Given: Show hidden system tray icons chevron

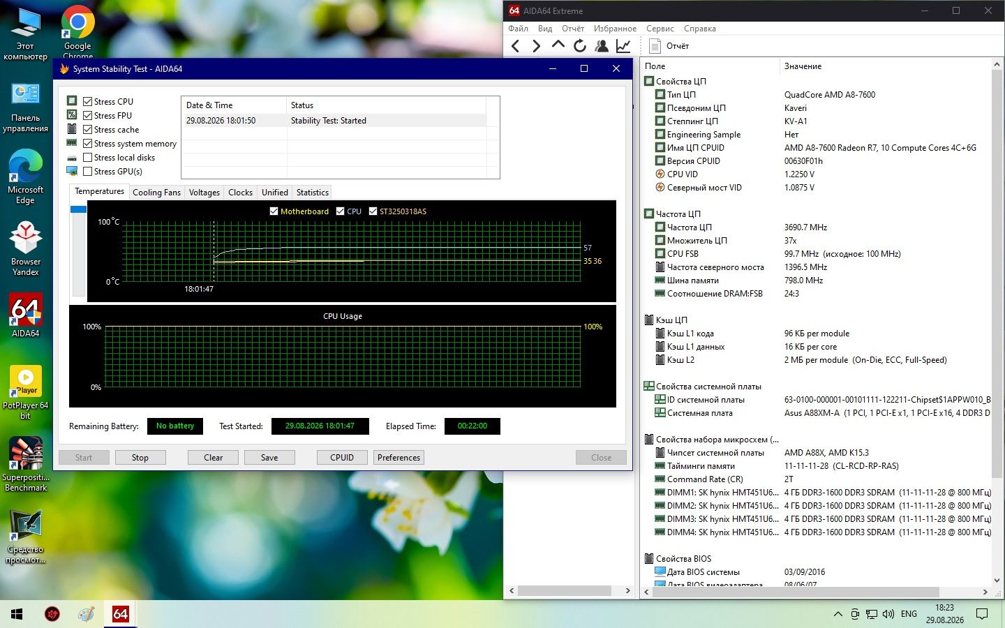Looking at the screenshot, I should [838, 614].
